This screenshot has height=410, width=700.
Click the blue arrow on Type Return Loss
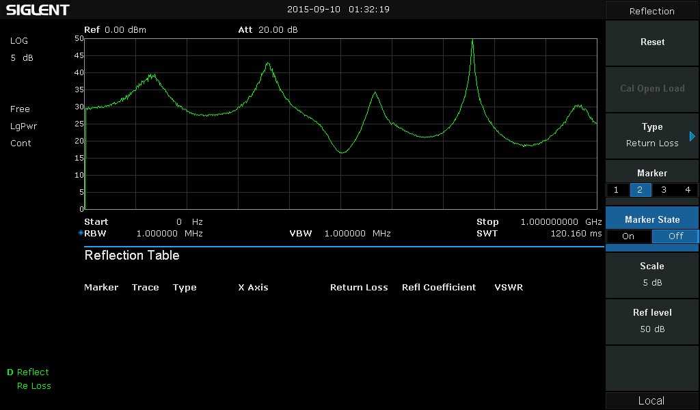click(x=692, y=136)
